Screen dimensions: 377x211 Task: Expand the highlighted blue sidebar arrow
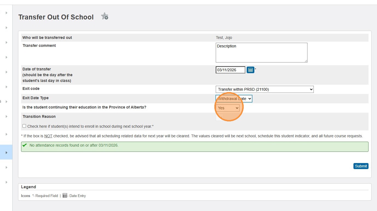coord(7,152)
